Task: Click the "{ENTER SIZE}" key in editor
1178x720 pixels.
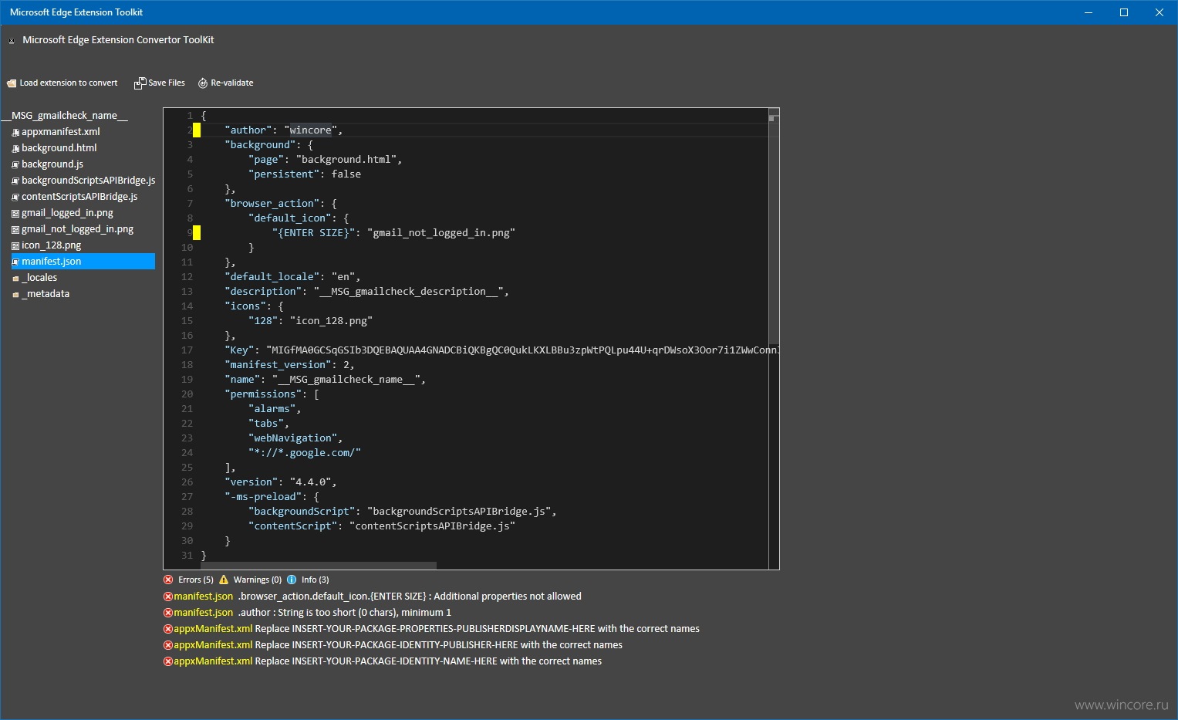Action: (313, 233)
